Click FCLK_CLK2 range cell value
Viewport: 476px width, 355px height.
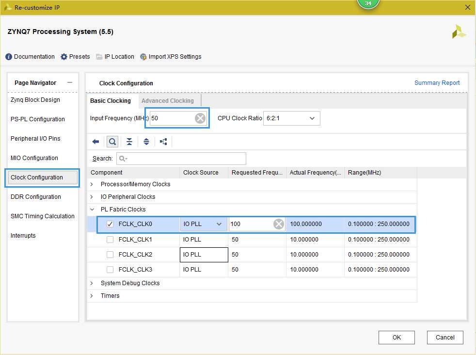point(379,255)
